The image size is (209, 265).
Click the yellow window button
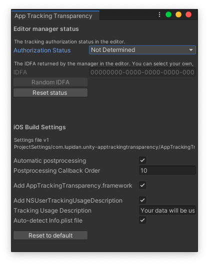tap(178, 14)
